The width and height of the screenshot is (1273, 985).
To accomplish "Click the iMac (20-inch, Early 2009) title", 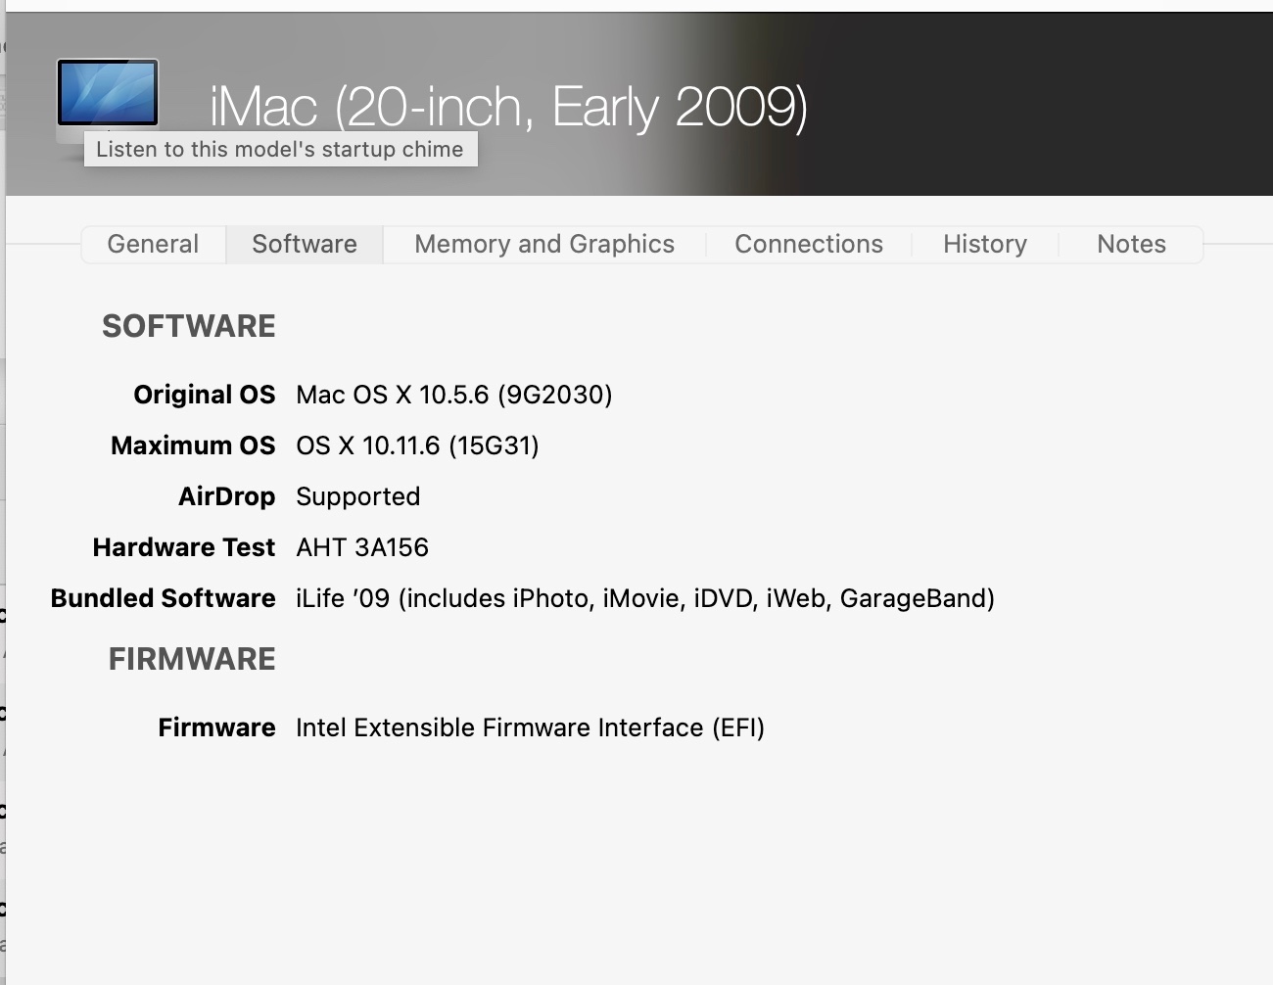I will [x=508, y=106].
